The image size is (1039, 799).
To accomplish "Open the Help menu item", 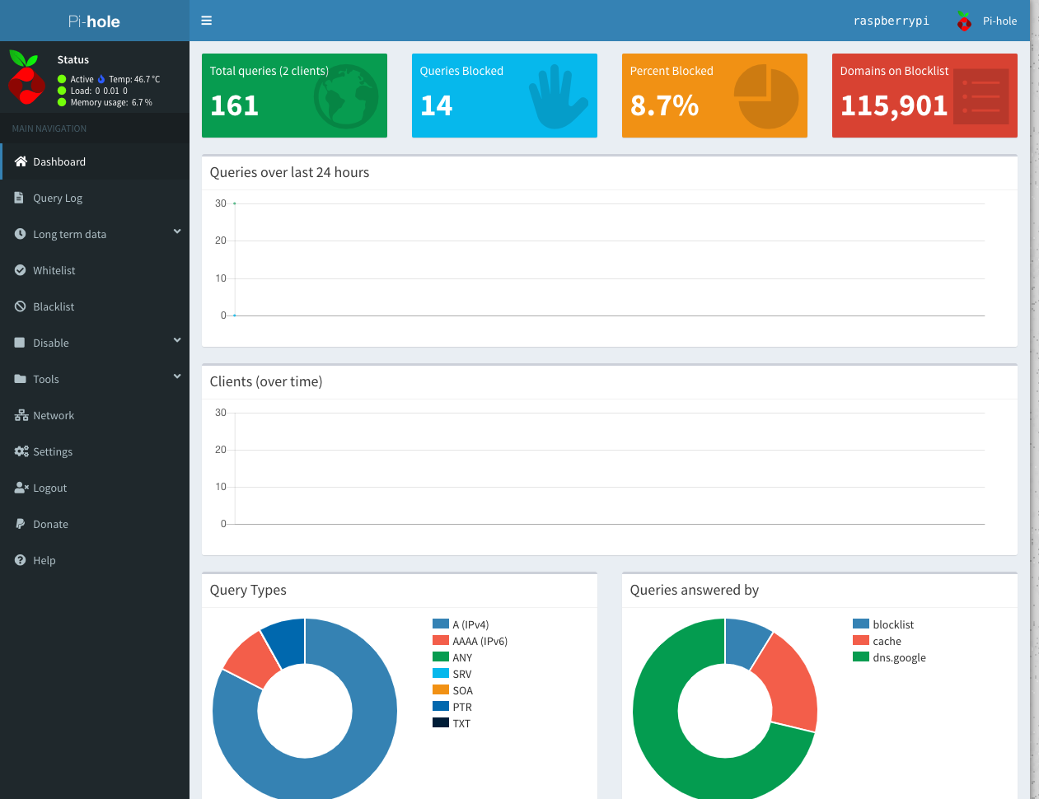I will tap(44, 560).
